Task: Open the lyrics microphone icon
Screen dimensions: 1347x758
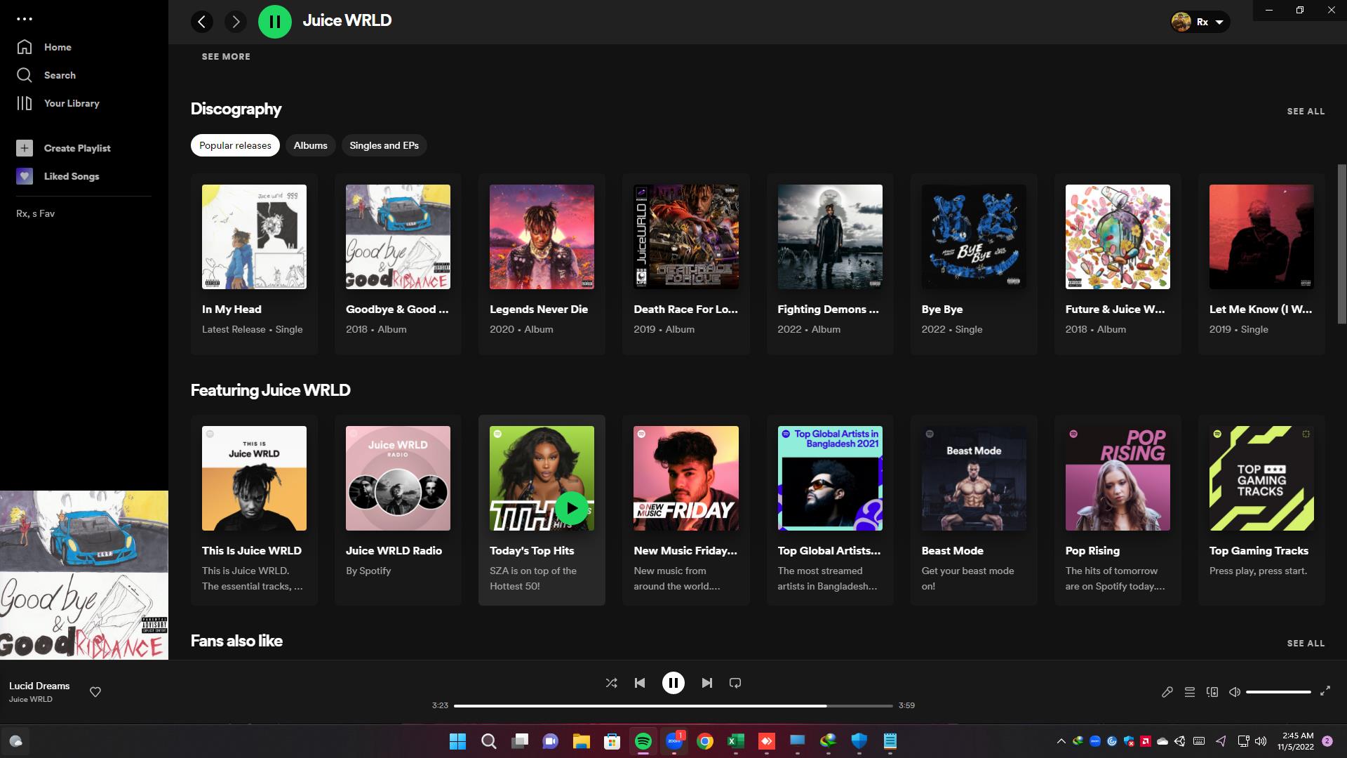Action: 1167,692
